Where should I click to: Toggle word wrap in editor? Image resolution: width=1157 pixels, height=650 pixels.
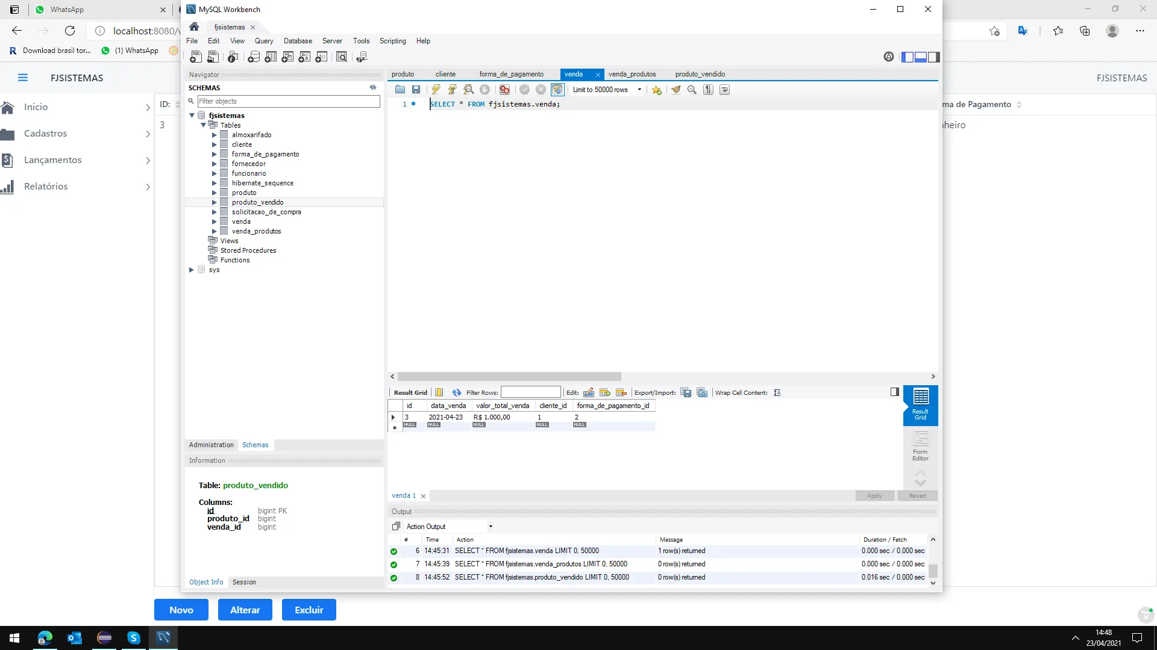coord(724,90)
